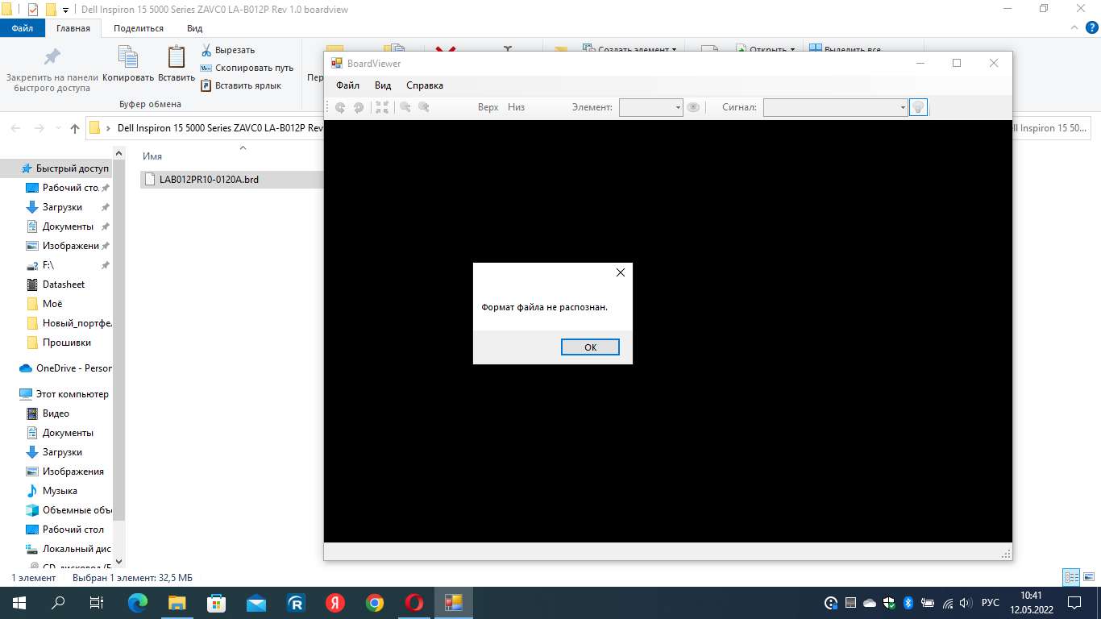This screenshot has height=619, width=1101.
Task: Click Bluetooth icon in system tray
Action: [x=908, y=603]
